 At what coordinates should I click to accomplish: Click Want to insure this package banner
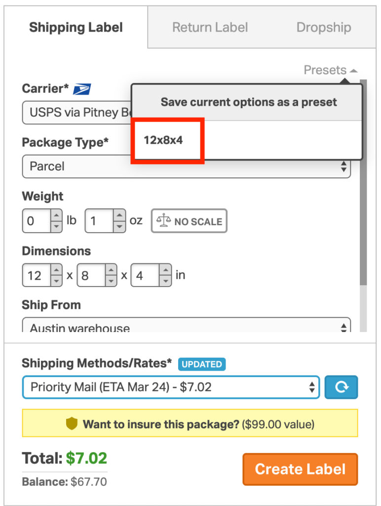pos(190,423)
